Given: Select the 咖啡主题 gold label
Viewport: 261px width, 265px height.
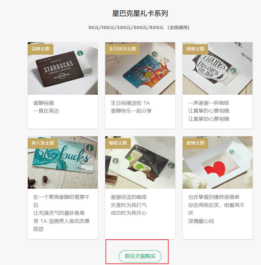Looking at the screenshot, I should [x=118, y=143].
